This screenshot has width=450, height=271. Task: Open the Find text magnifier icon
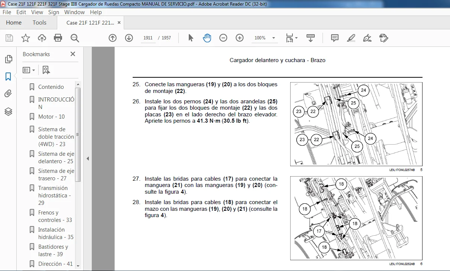pos(75,38)
